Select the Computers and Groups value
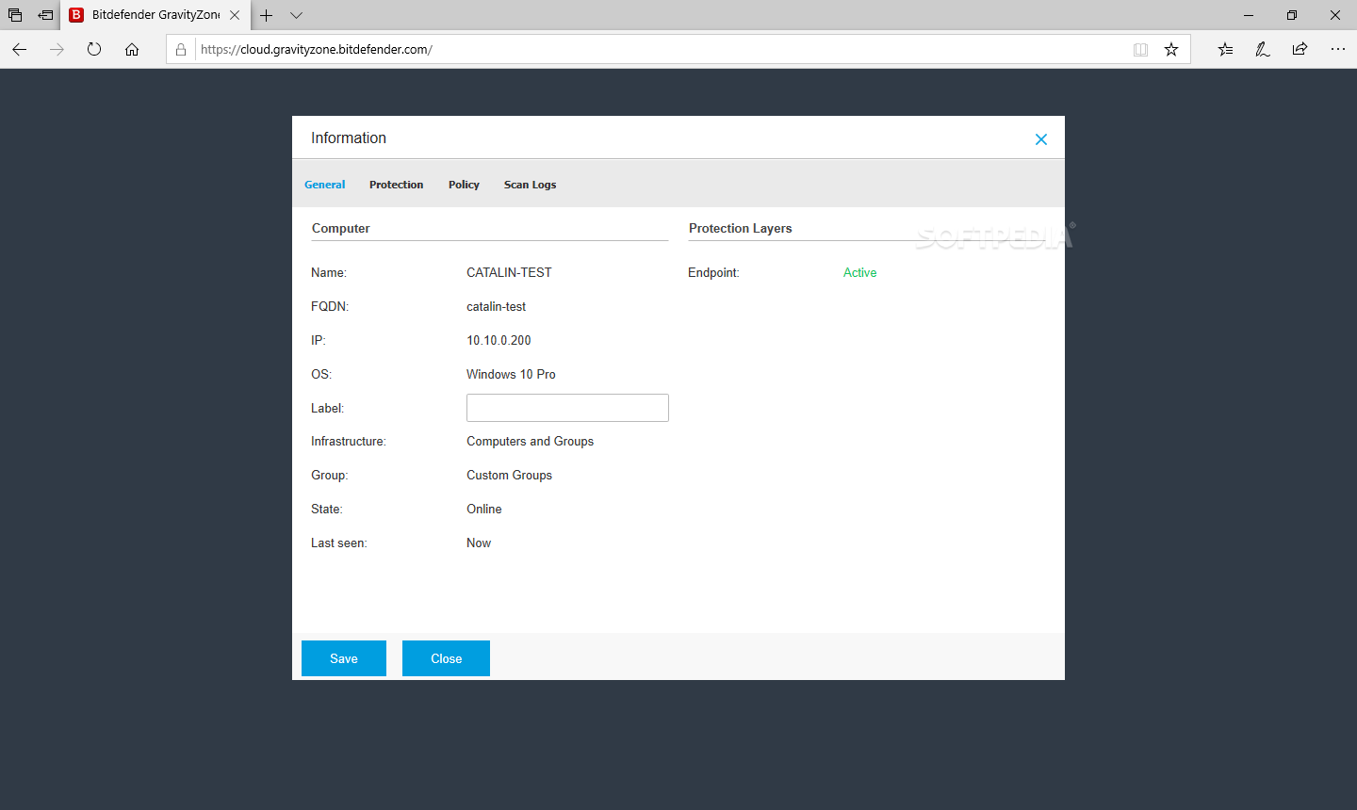The height and width of the screenshot is (810, 1357). tap(530, 441)
